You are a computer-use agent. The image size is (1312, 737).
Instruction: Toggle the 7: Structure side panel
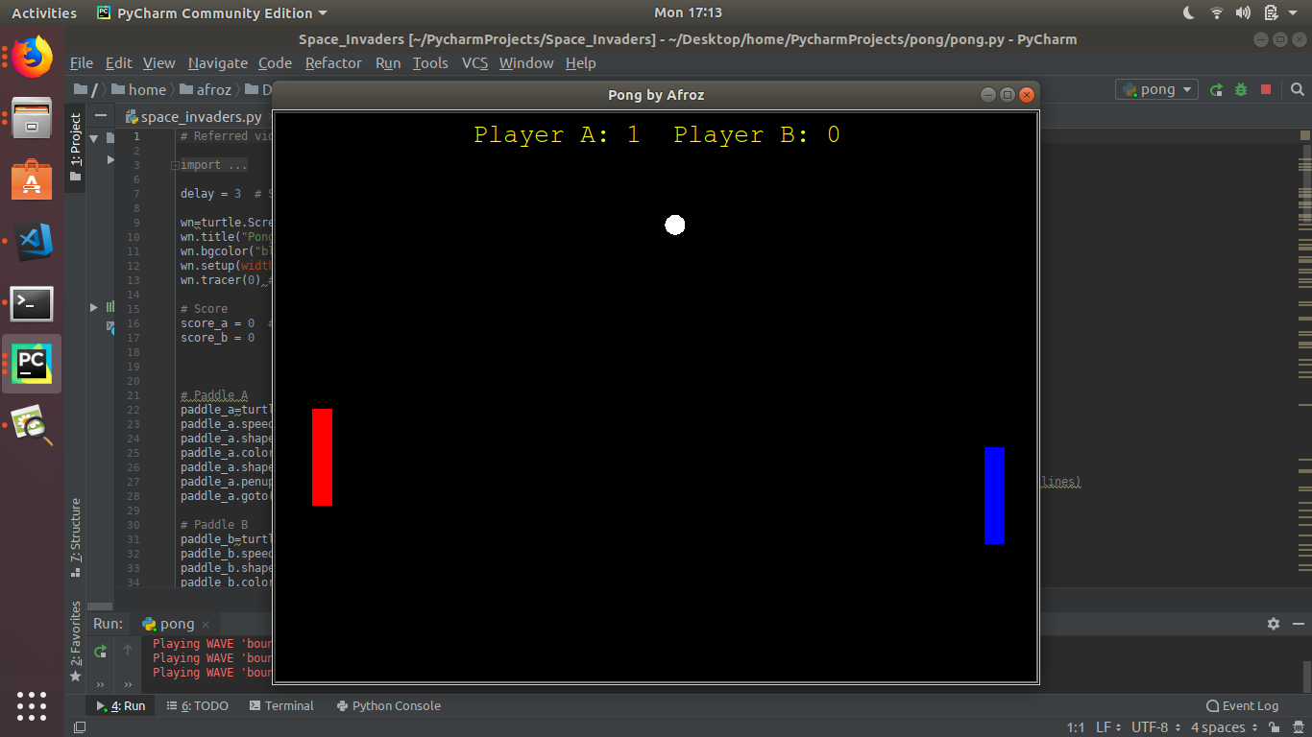[76, 537]
